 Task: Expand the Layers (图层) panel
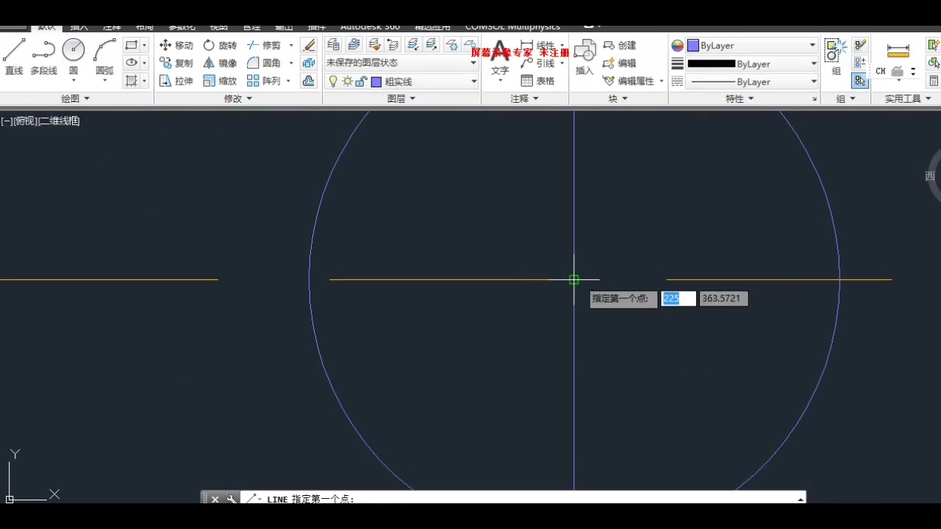[401, 98]
